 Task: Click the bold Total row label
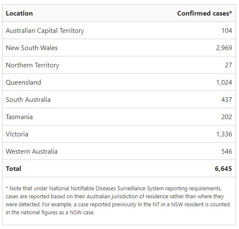[13, 169]
